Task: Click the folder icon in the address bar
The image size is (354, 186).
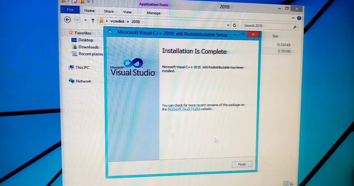Action: click(x=101, y=21)
